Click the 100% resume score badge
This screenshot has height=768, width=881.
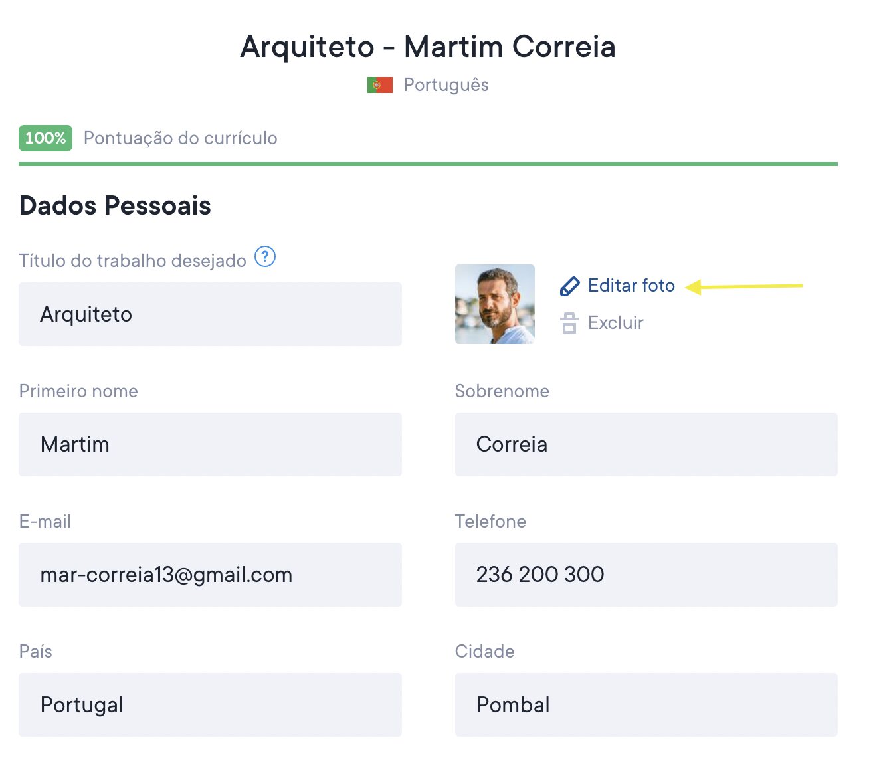pyautogui.click(x=45, y=138)
